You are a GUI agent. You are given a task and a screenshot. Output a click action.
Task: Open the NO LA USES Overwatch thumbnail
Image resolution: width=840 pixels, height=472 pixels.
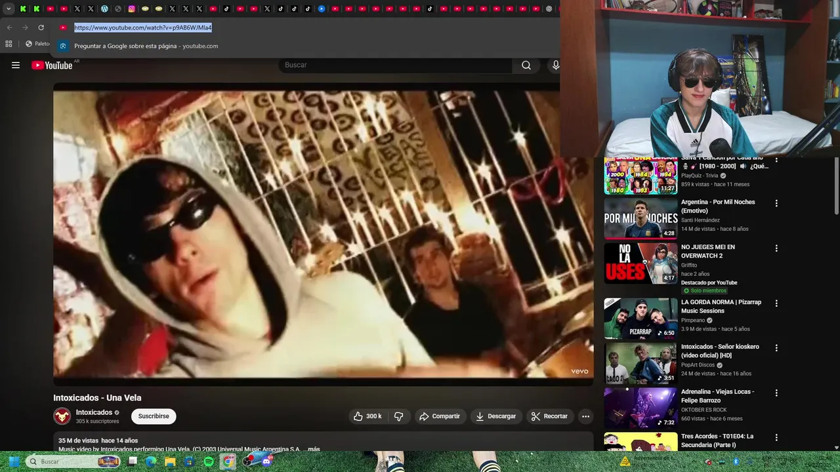pos(640,263)
